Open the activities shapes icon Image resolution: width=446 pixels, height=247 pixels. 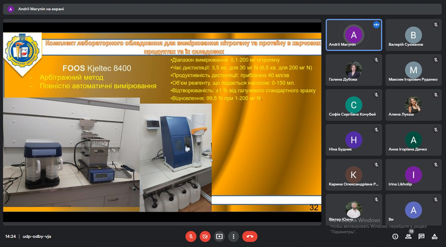pyautogui.click(x=435, y=237)
